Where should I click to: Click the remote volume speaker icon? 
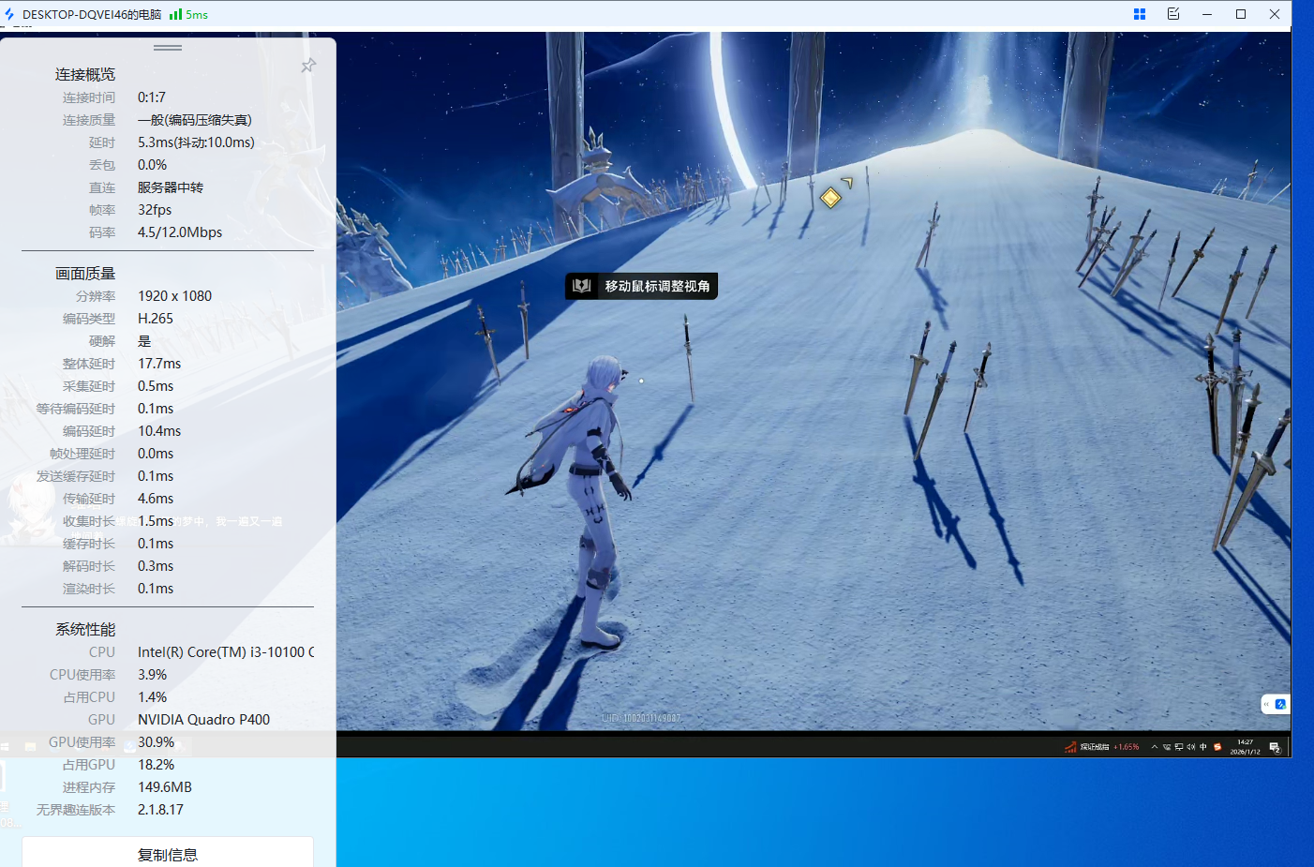[x=1191, y=747]
